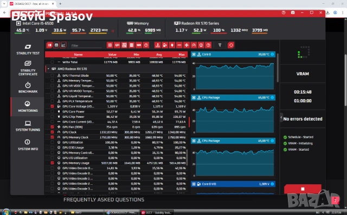Viewport: 347px width, 215px height.
Task: Sort table by the Max column header
Action: 182,55
